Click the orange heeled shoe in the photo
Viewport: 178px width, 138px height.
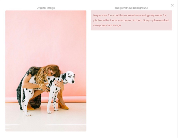[x=63, y=105]
